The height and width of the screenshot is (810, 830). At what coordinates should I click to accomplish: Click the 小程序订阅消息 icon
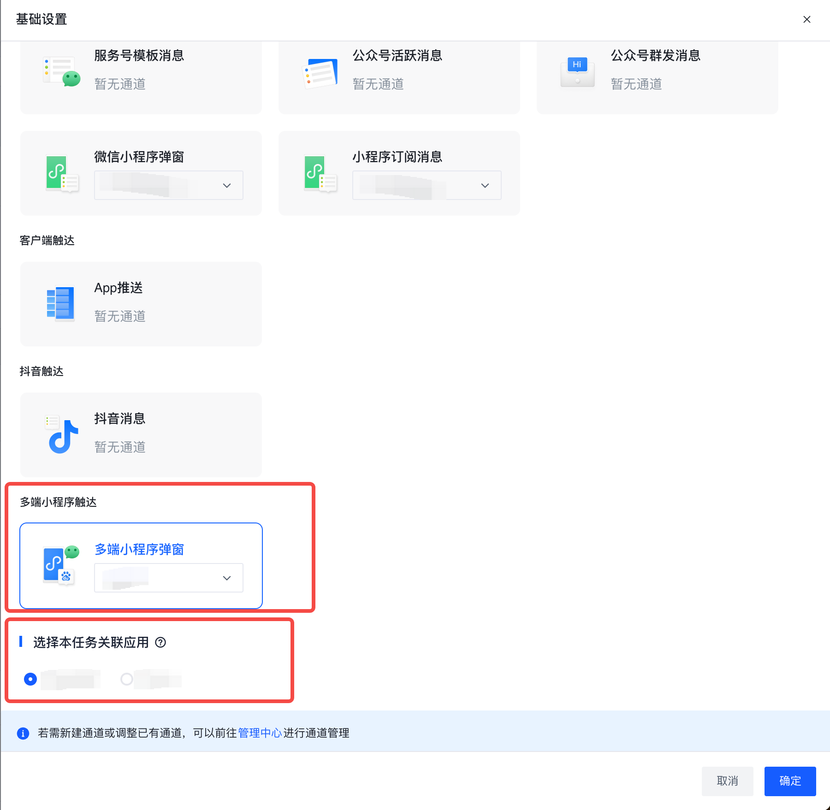click(x=320, y=174)
